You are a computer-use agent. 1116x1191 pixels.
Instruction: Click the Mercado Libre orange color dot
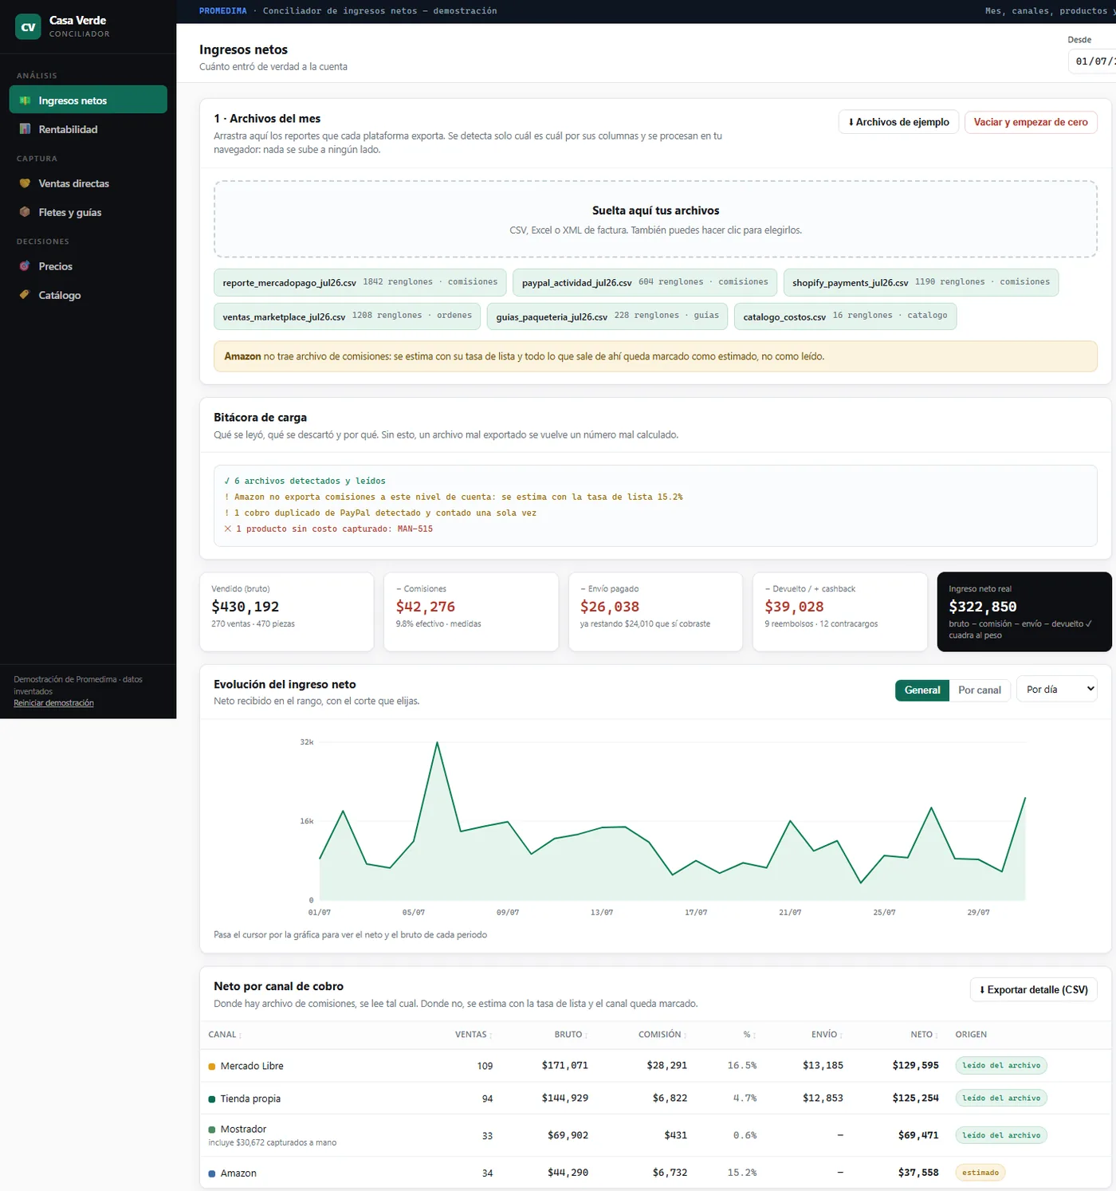212,1067
